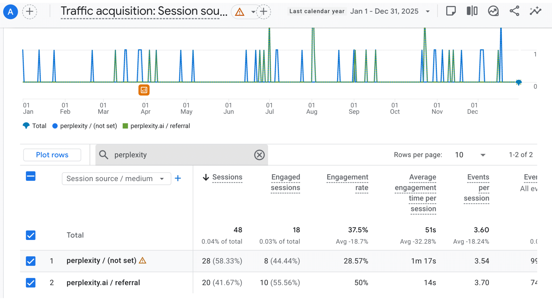Screen dimensions: 552x301
Task: Uncheck the perplexity / (not set) row
Action: point(31,261)
